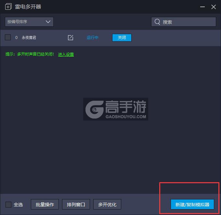Open the 进入设置 link
221x215 pixels.
(x=66, y=55)
